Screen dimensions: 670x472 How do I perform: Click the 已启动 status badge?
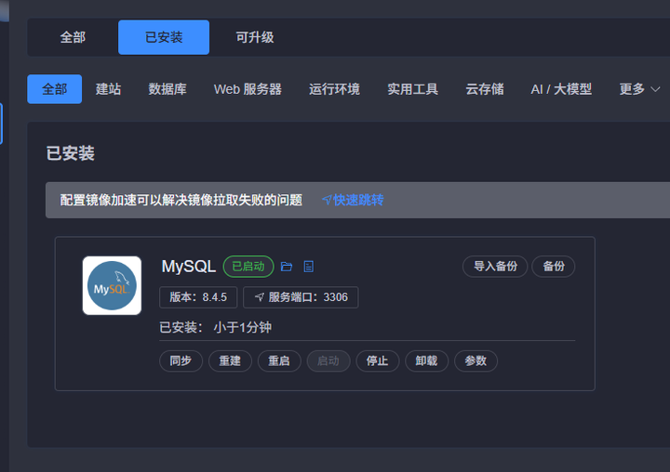coord(248,267)
